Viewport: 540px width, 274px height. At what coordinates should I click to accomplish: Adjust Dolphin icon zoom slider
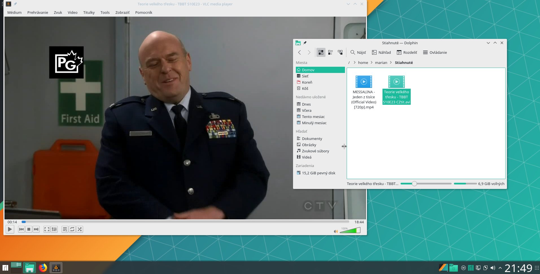426,184
